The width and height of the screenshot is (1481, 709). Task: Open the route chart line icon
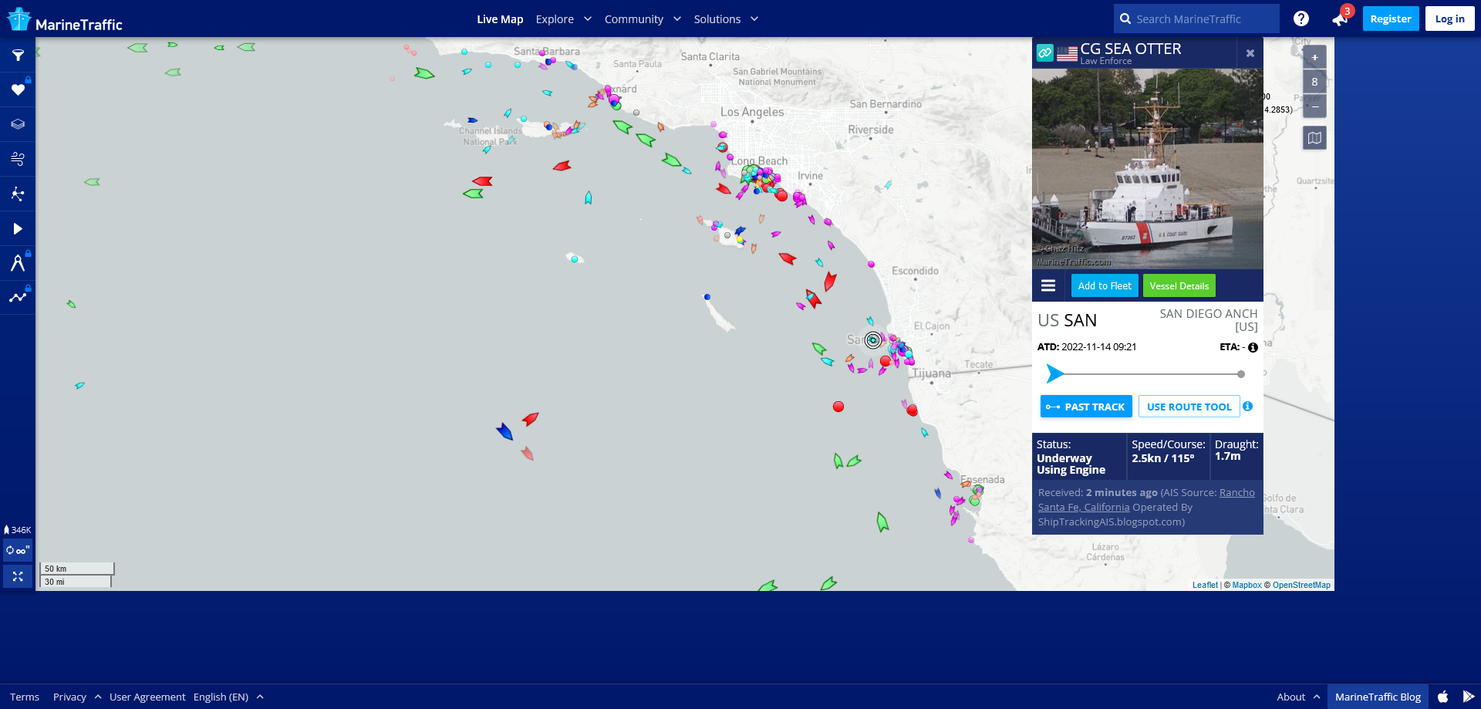[x=18, y=297]
